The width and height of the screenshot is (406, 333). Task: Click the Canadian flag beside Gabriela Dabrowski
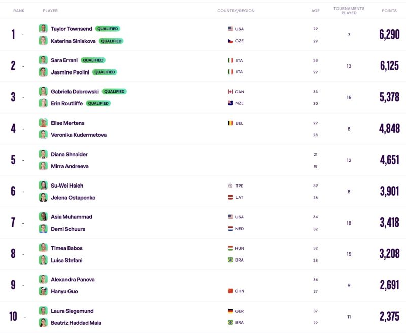point(230,92)
